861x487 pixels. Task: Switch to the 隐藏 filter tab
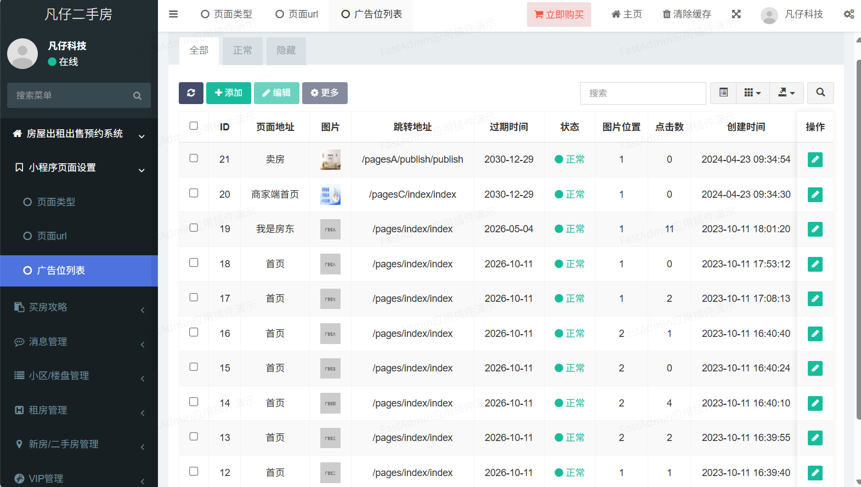click(286, 50)
